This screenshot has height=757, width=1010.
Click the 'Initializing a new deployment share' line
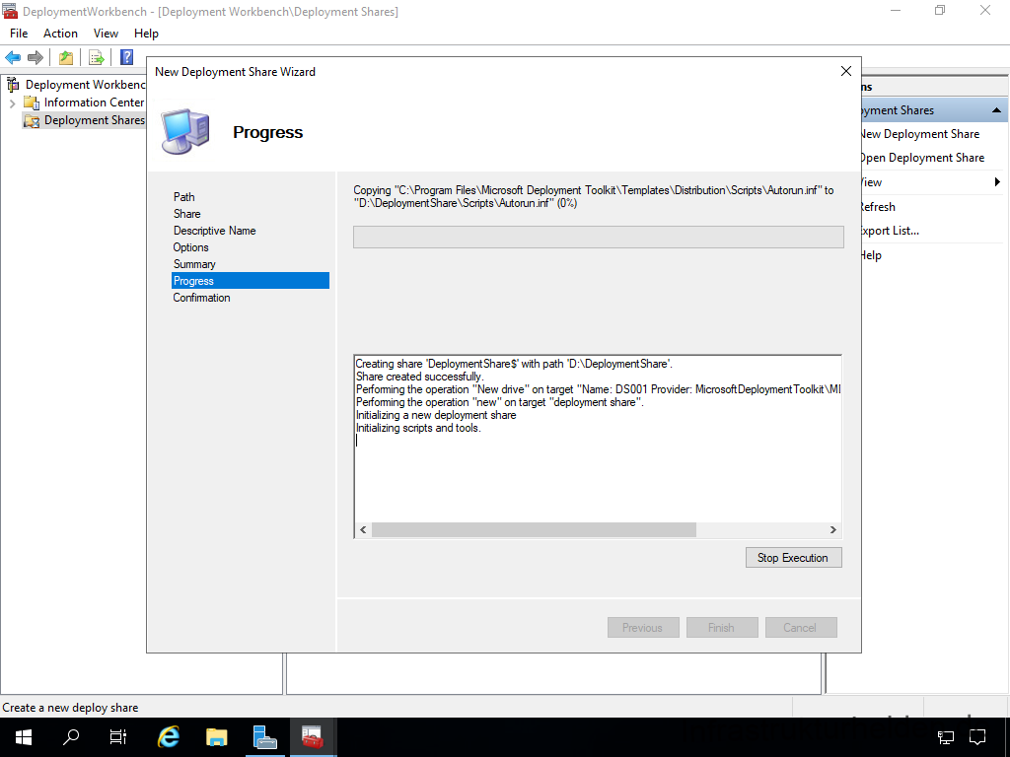click(436, 415)
